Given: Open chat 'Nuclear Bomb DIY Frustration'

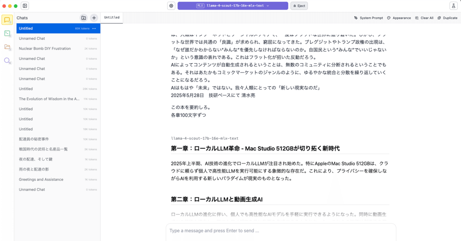Looking at the screenshot, I should tap(58, 49).
